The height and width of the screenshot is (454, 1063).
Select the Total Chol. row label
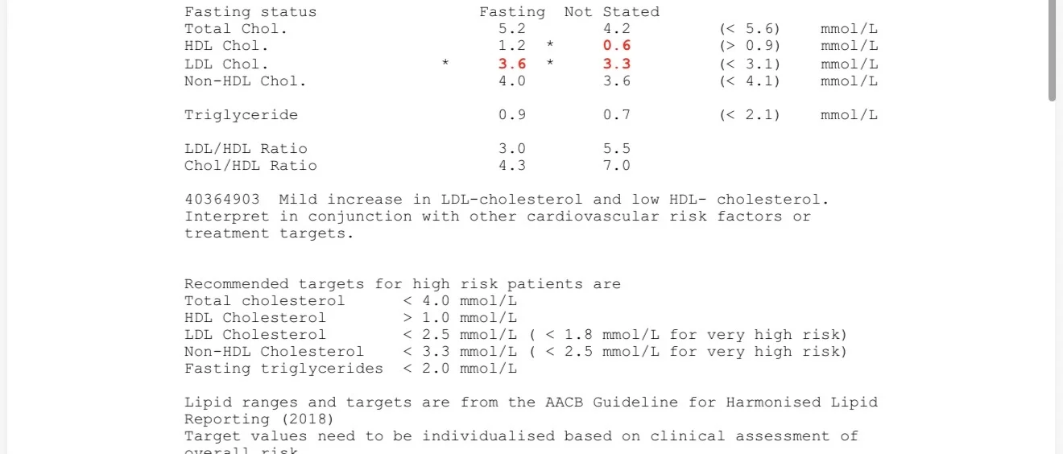click(236, 29)
